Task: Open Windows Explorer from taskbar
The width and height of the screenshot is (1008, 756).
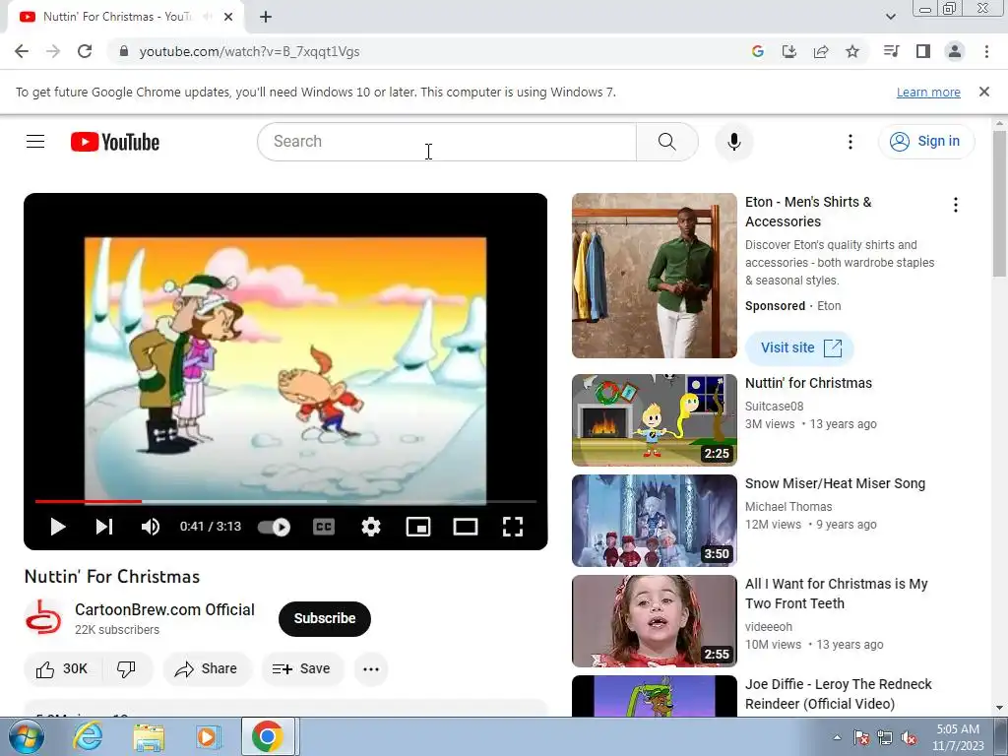Action: coord(149,736)
